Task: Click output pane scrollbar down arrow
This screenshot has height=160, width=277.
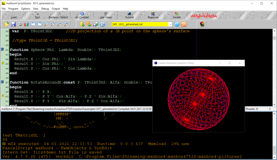Action: 274,157
